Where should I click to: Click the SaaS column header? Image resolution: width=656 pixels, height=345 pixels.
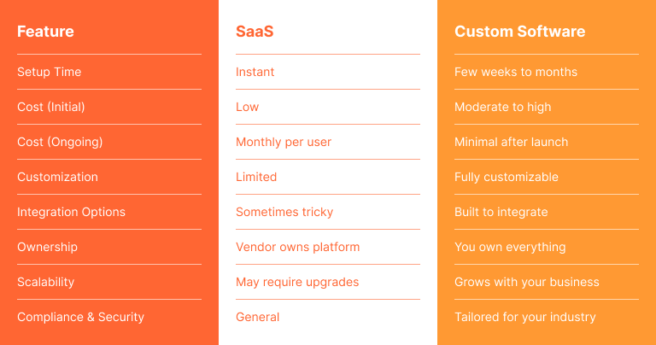pyautogui.click(x=255, y=32)
